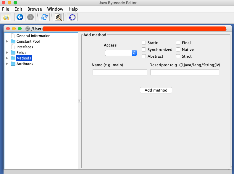Click the method Descriptor text field

pyautogui.click(x=185, y=72)
